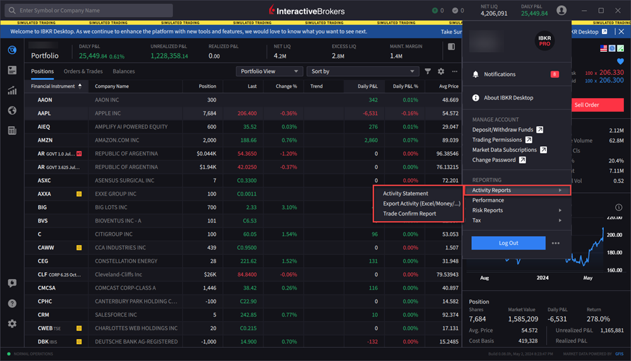Sort by Financial Instrument column header

point(56,86)
